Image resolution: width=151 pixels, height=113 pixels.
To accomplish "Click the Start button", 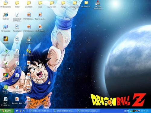I will (7, 111).
